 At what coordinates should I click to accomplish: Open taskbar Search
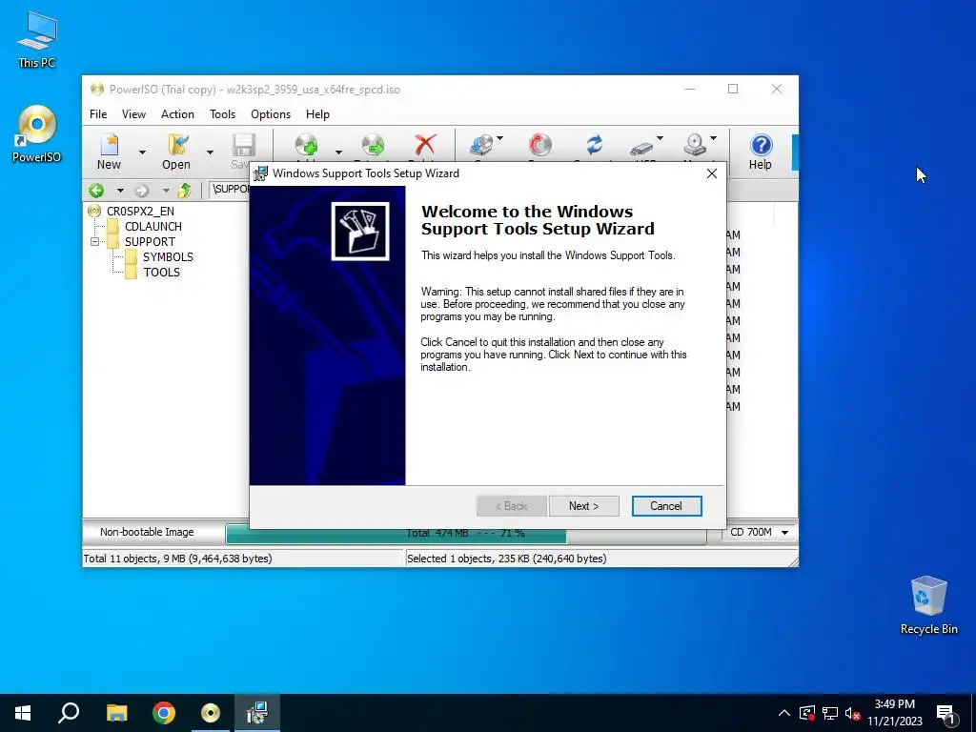pos(69,713)
